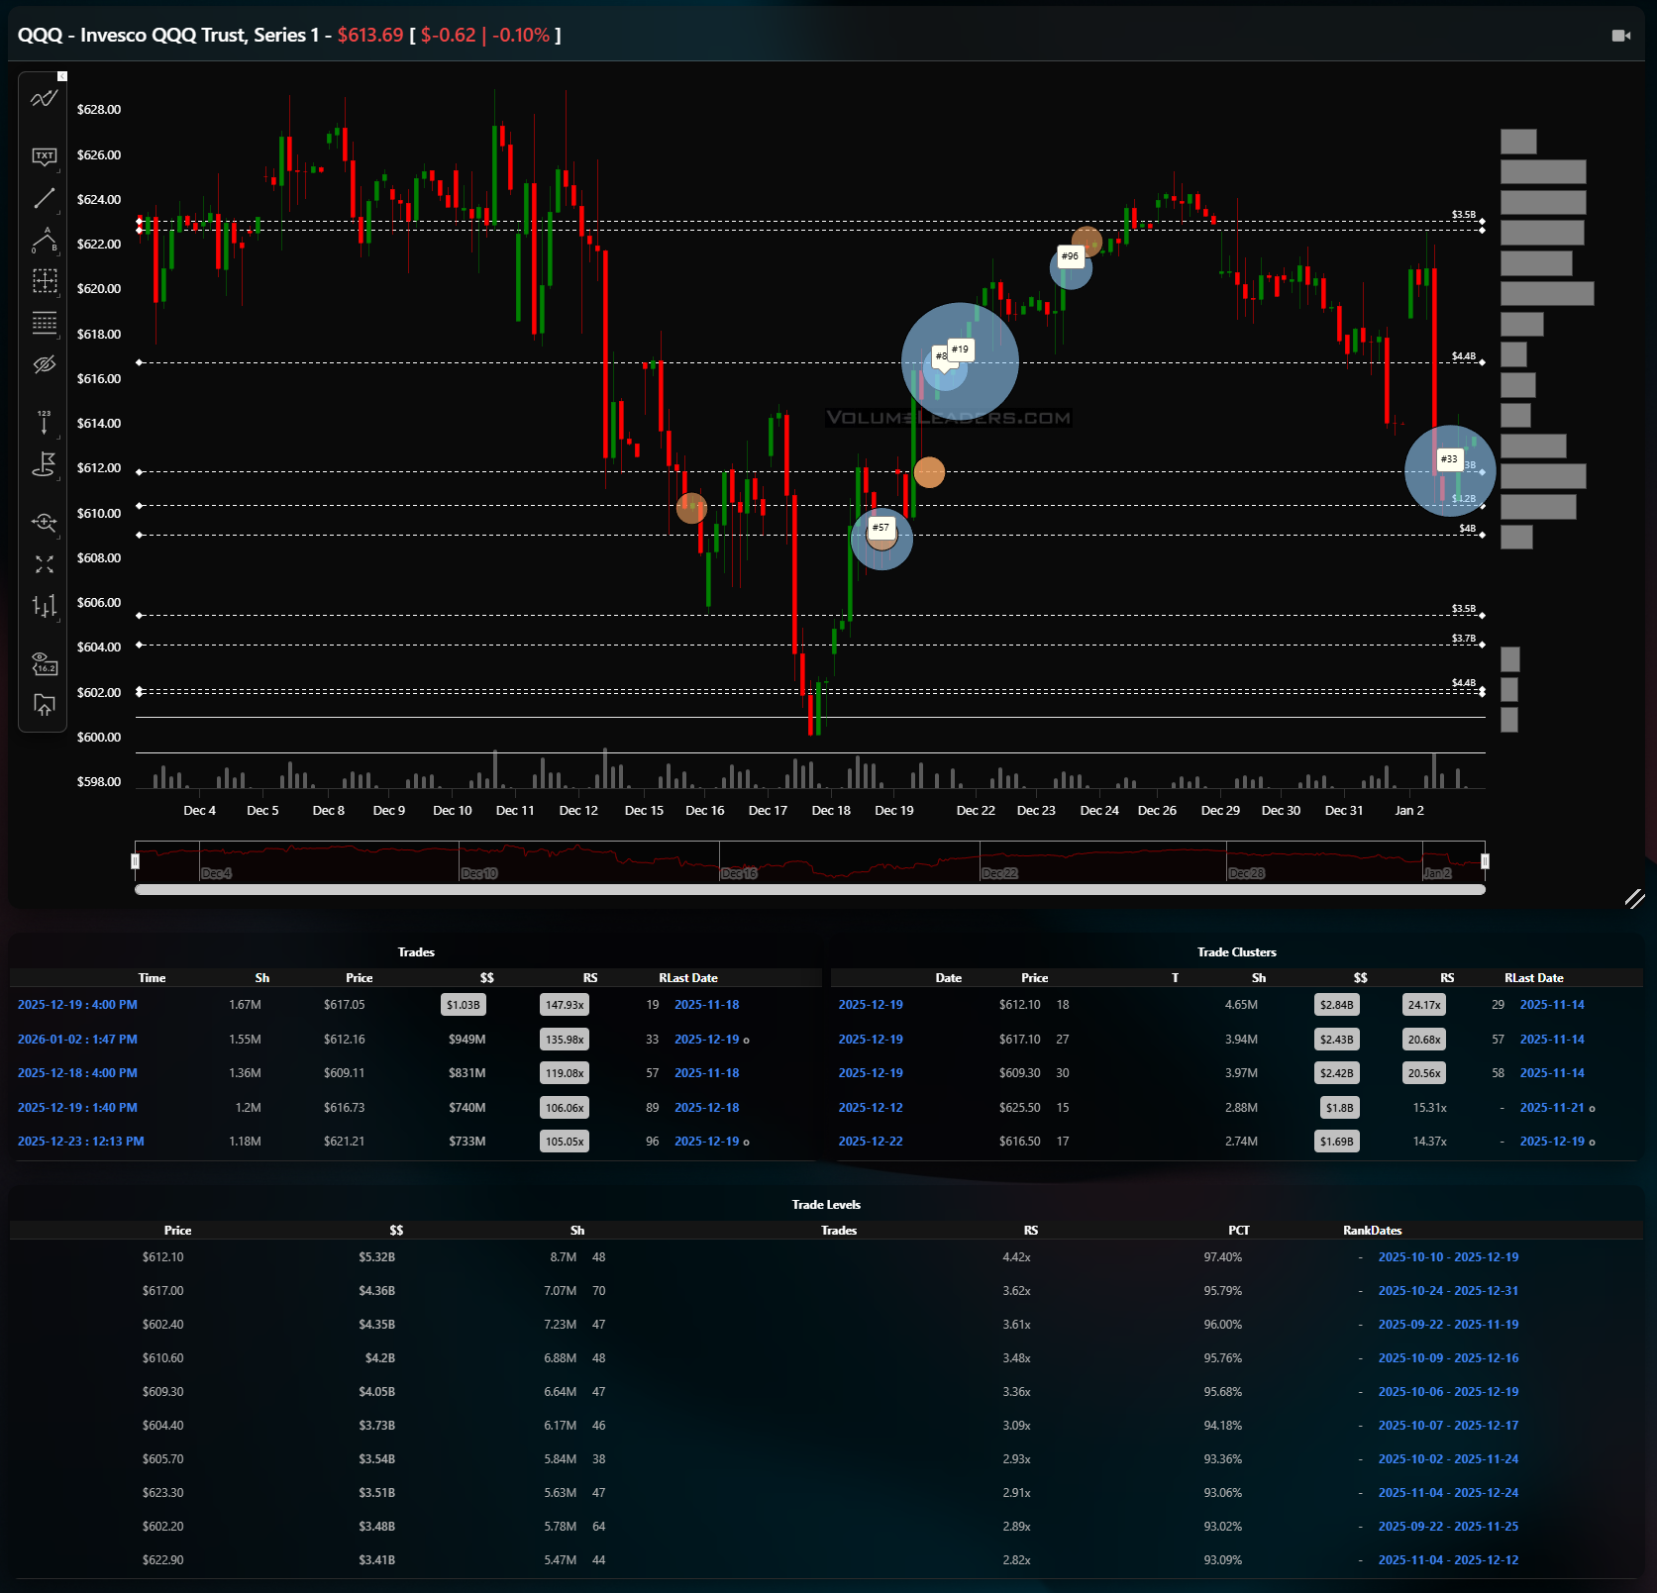Image resolution: width=1657 pixels, height=1593 pixels.
Task: Open RankDates 2025-10-10 - 2025-12-19
Action: point(1448,1257)
